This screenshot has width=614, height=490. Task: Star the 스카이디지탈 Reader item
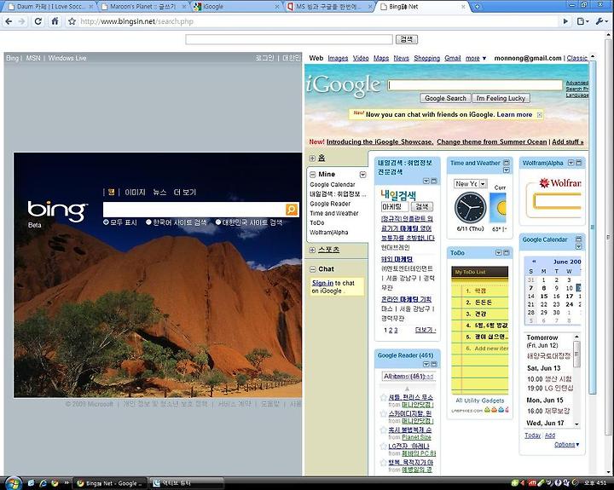tap(384, 413)
